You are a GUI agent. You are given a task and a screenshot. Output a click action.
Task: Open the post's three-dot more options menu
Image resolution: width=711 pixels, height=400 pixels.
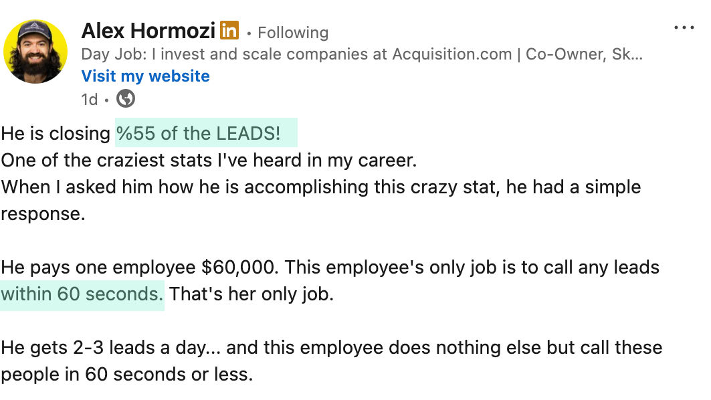click(x=684, y=28)
